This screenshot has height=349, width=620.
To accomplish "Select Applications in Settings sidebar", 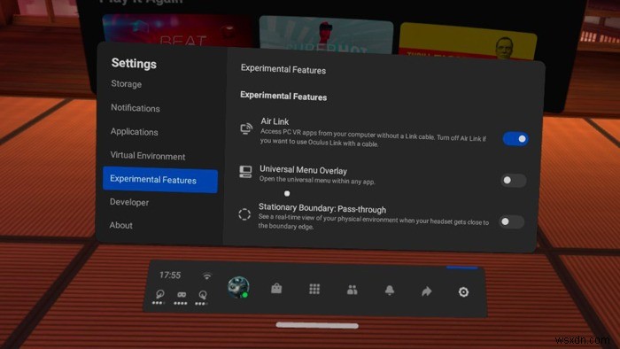I will 134,132.
